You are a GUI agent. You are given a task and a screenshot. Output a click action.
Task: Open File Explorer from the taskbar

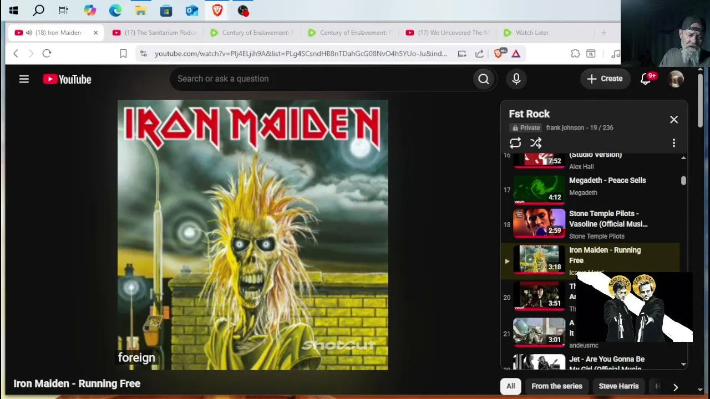tap(141, 10)
